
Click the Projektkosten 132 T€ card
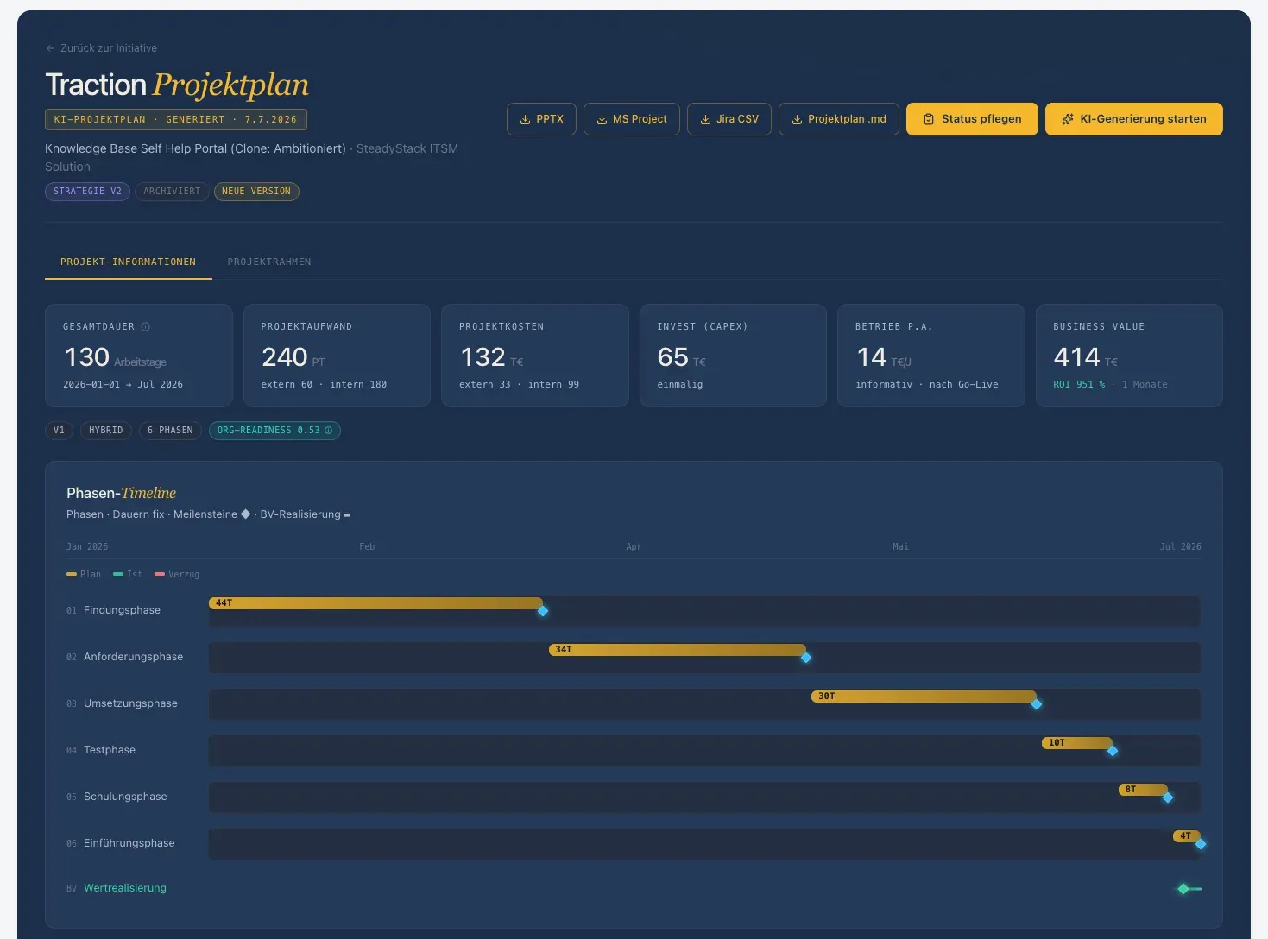tap(535, 356)
